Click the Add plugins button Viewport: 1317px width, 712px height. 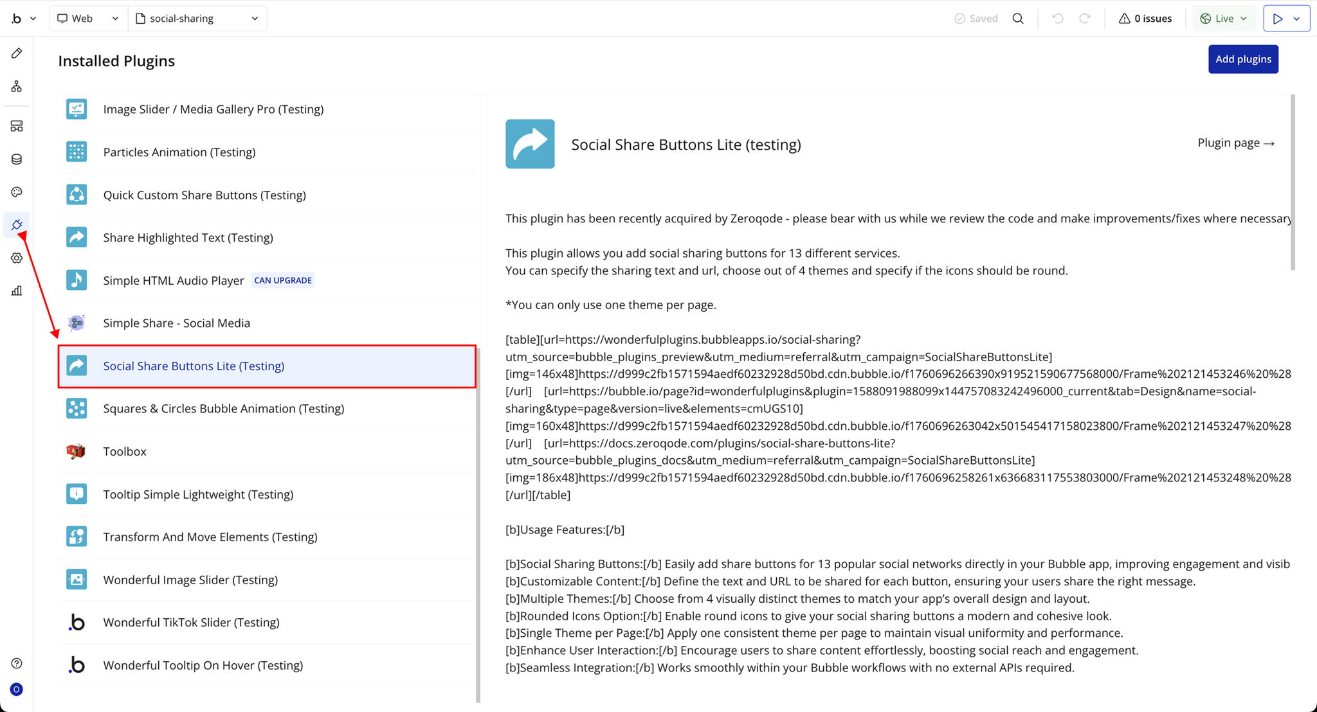(x=1242, y=59)
